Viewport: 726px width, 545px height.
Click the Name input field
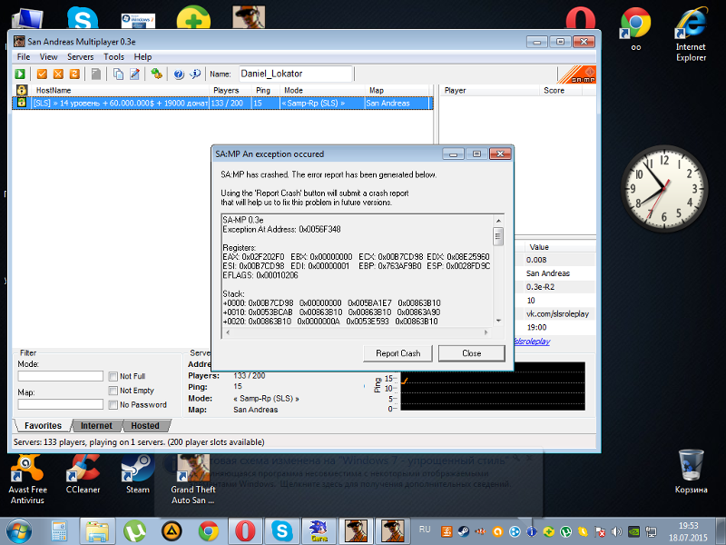(296, 74)
